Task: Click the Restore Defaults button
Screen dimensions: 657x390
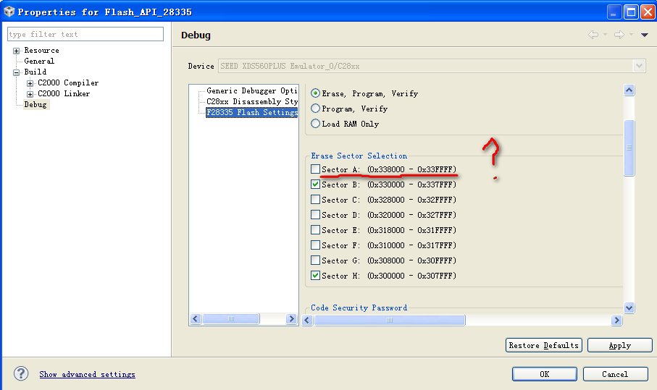Action: point(543,345)
